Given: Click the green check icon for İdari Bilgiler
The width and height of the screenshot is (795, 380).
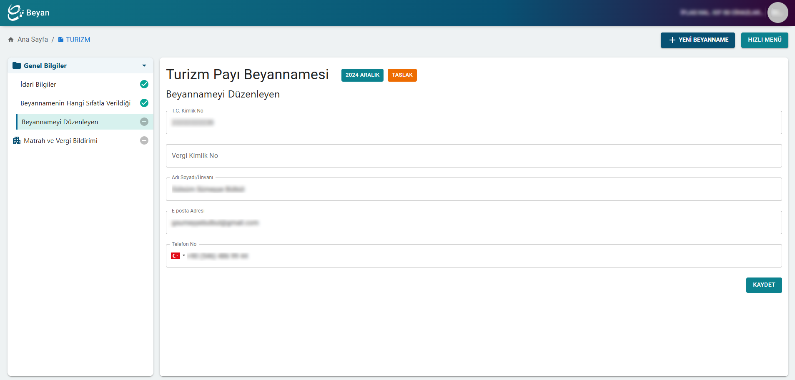Looking at the screenshot, I should coord(144,84).
